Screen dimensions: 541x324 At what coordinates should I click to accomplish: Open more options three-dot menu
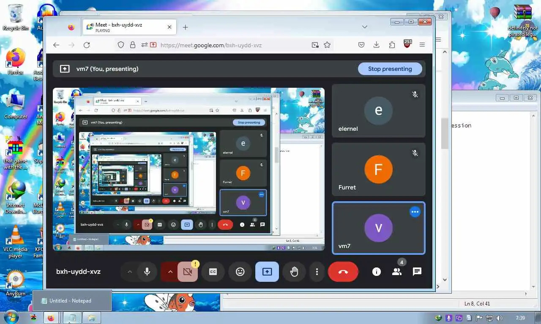(x=317, y=272)
